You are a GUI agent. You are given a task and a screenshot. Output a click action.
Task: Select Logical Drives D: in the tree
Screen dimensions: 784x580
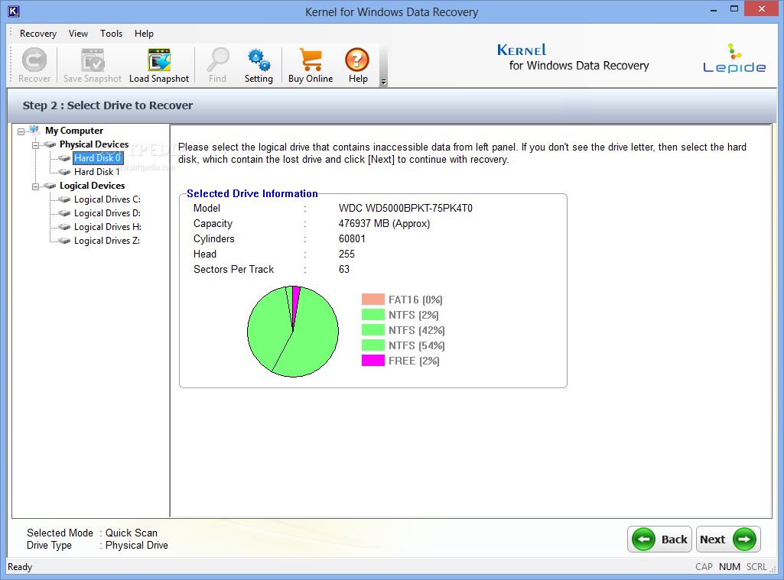(x=108, y=213)
